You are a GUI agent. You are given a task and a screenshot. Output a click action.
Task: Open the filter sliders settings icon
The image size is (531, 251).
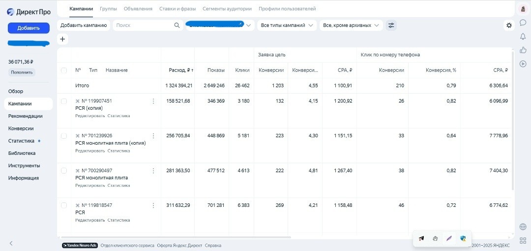[391, 25]
